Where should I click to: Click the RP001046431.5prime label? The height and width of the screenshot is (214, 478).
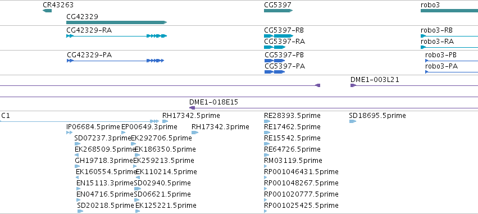click(301, 172)
